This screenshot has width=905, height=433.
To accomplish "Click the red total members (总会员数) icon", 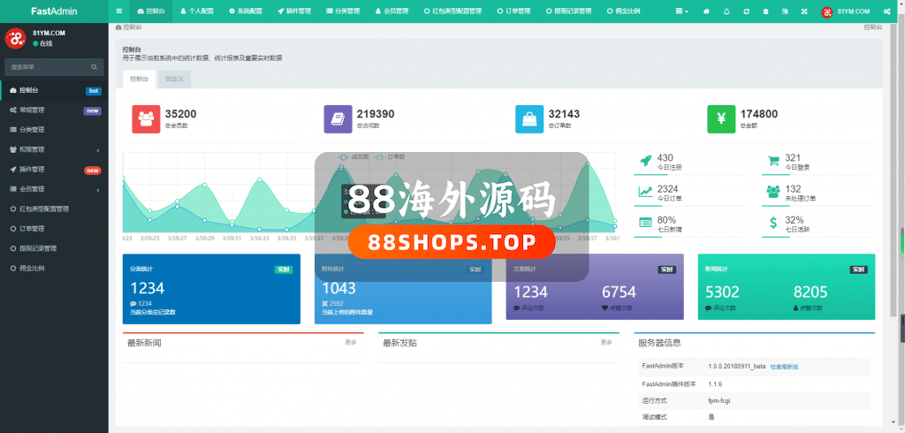I will [x=146, y=119].
